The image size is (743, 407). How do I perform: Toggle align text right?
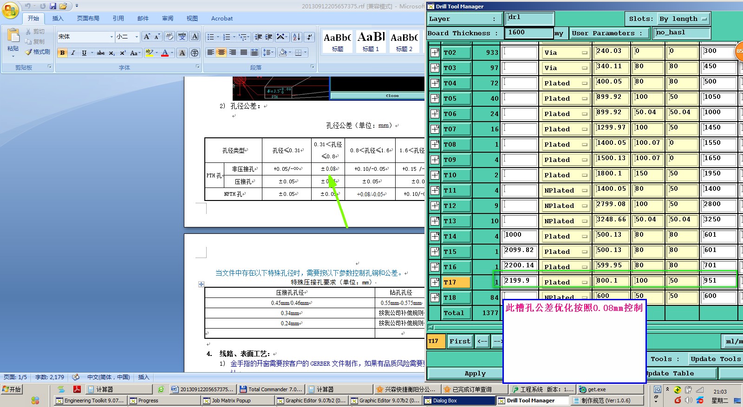tap(233, 52)
